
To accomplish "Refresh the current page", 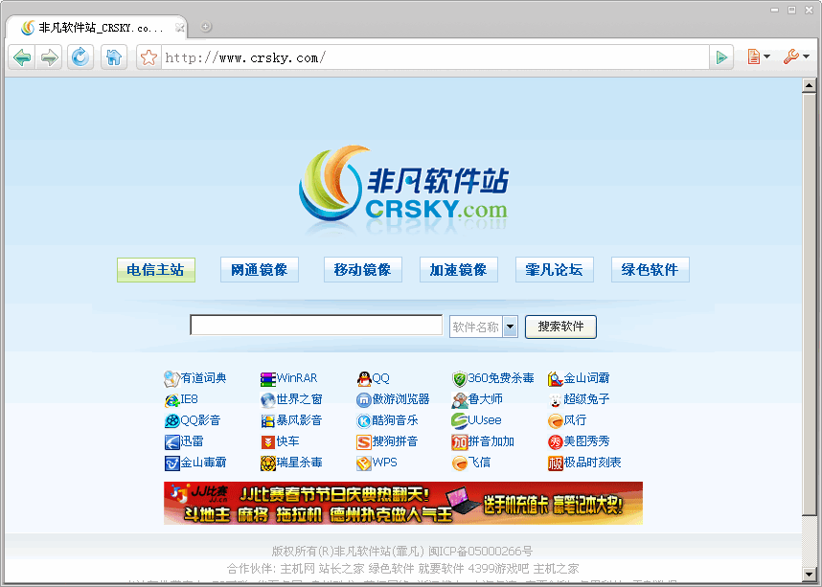I will tap(80, 56).
